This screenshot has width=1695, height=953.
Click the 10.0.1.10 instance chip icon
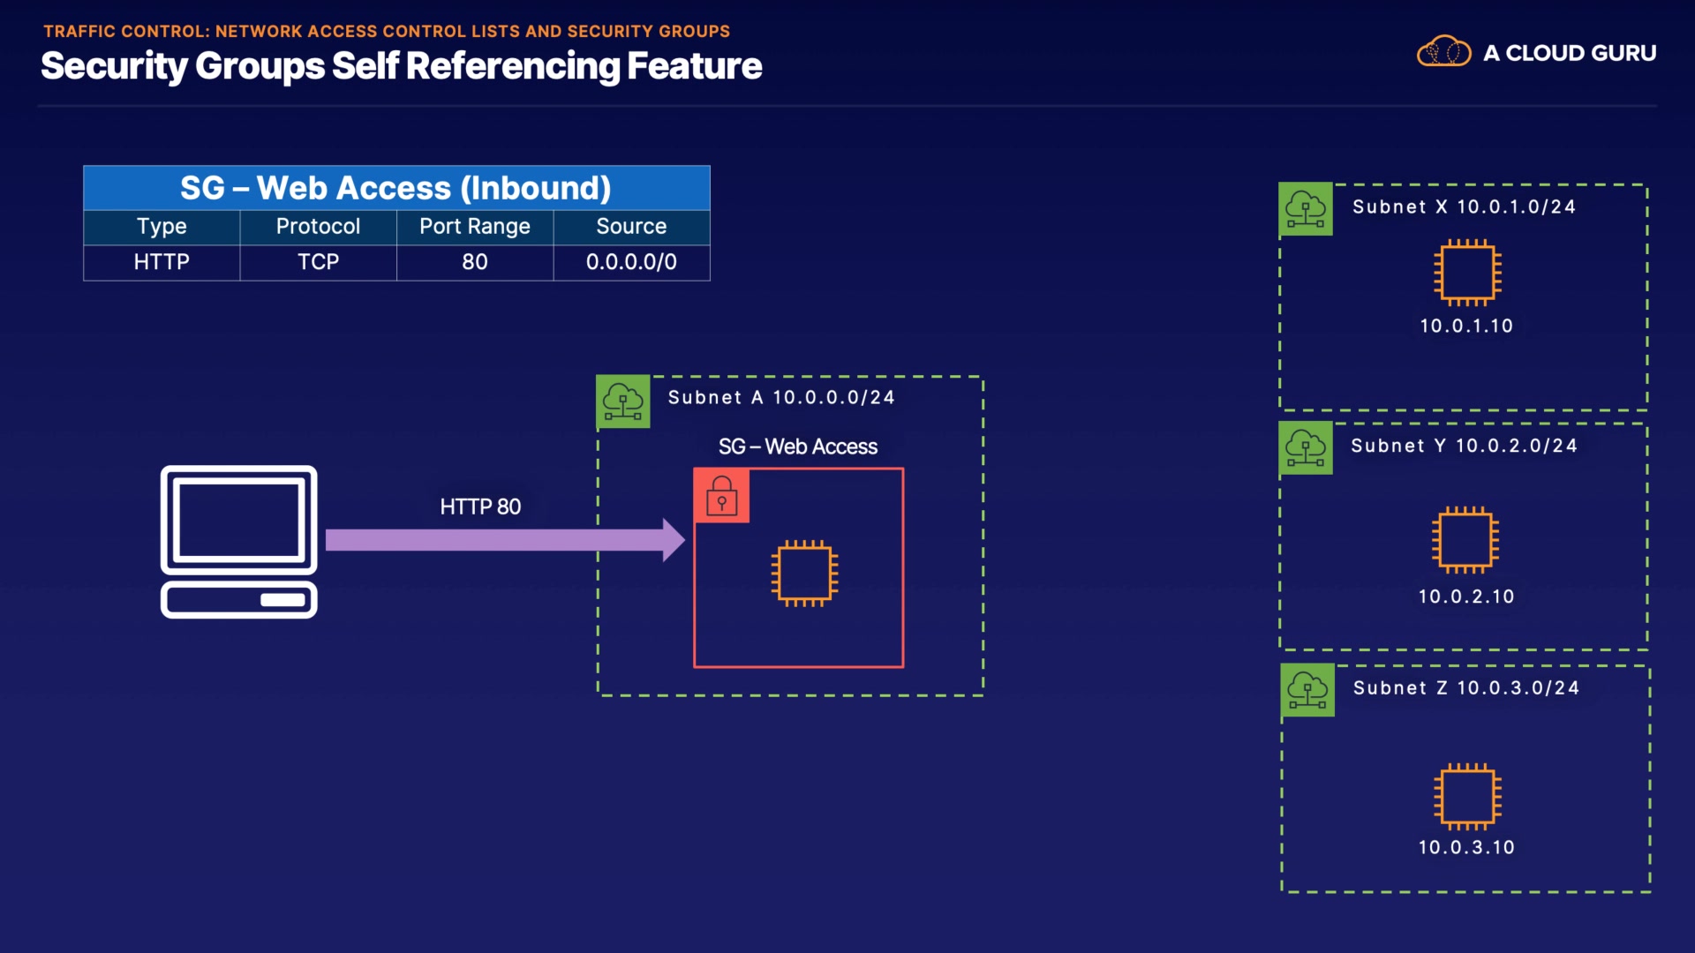1466,273
